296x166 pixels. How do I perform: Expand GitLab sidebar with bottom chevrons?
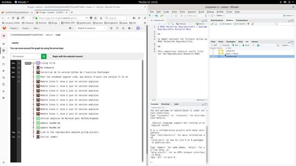point(4,162)
